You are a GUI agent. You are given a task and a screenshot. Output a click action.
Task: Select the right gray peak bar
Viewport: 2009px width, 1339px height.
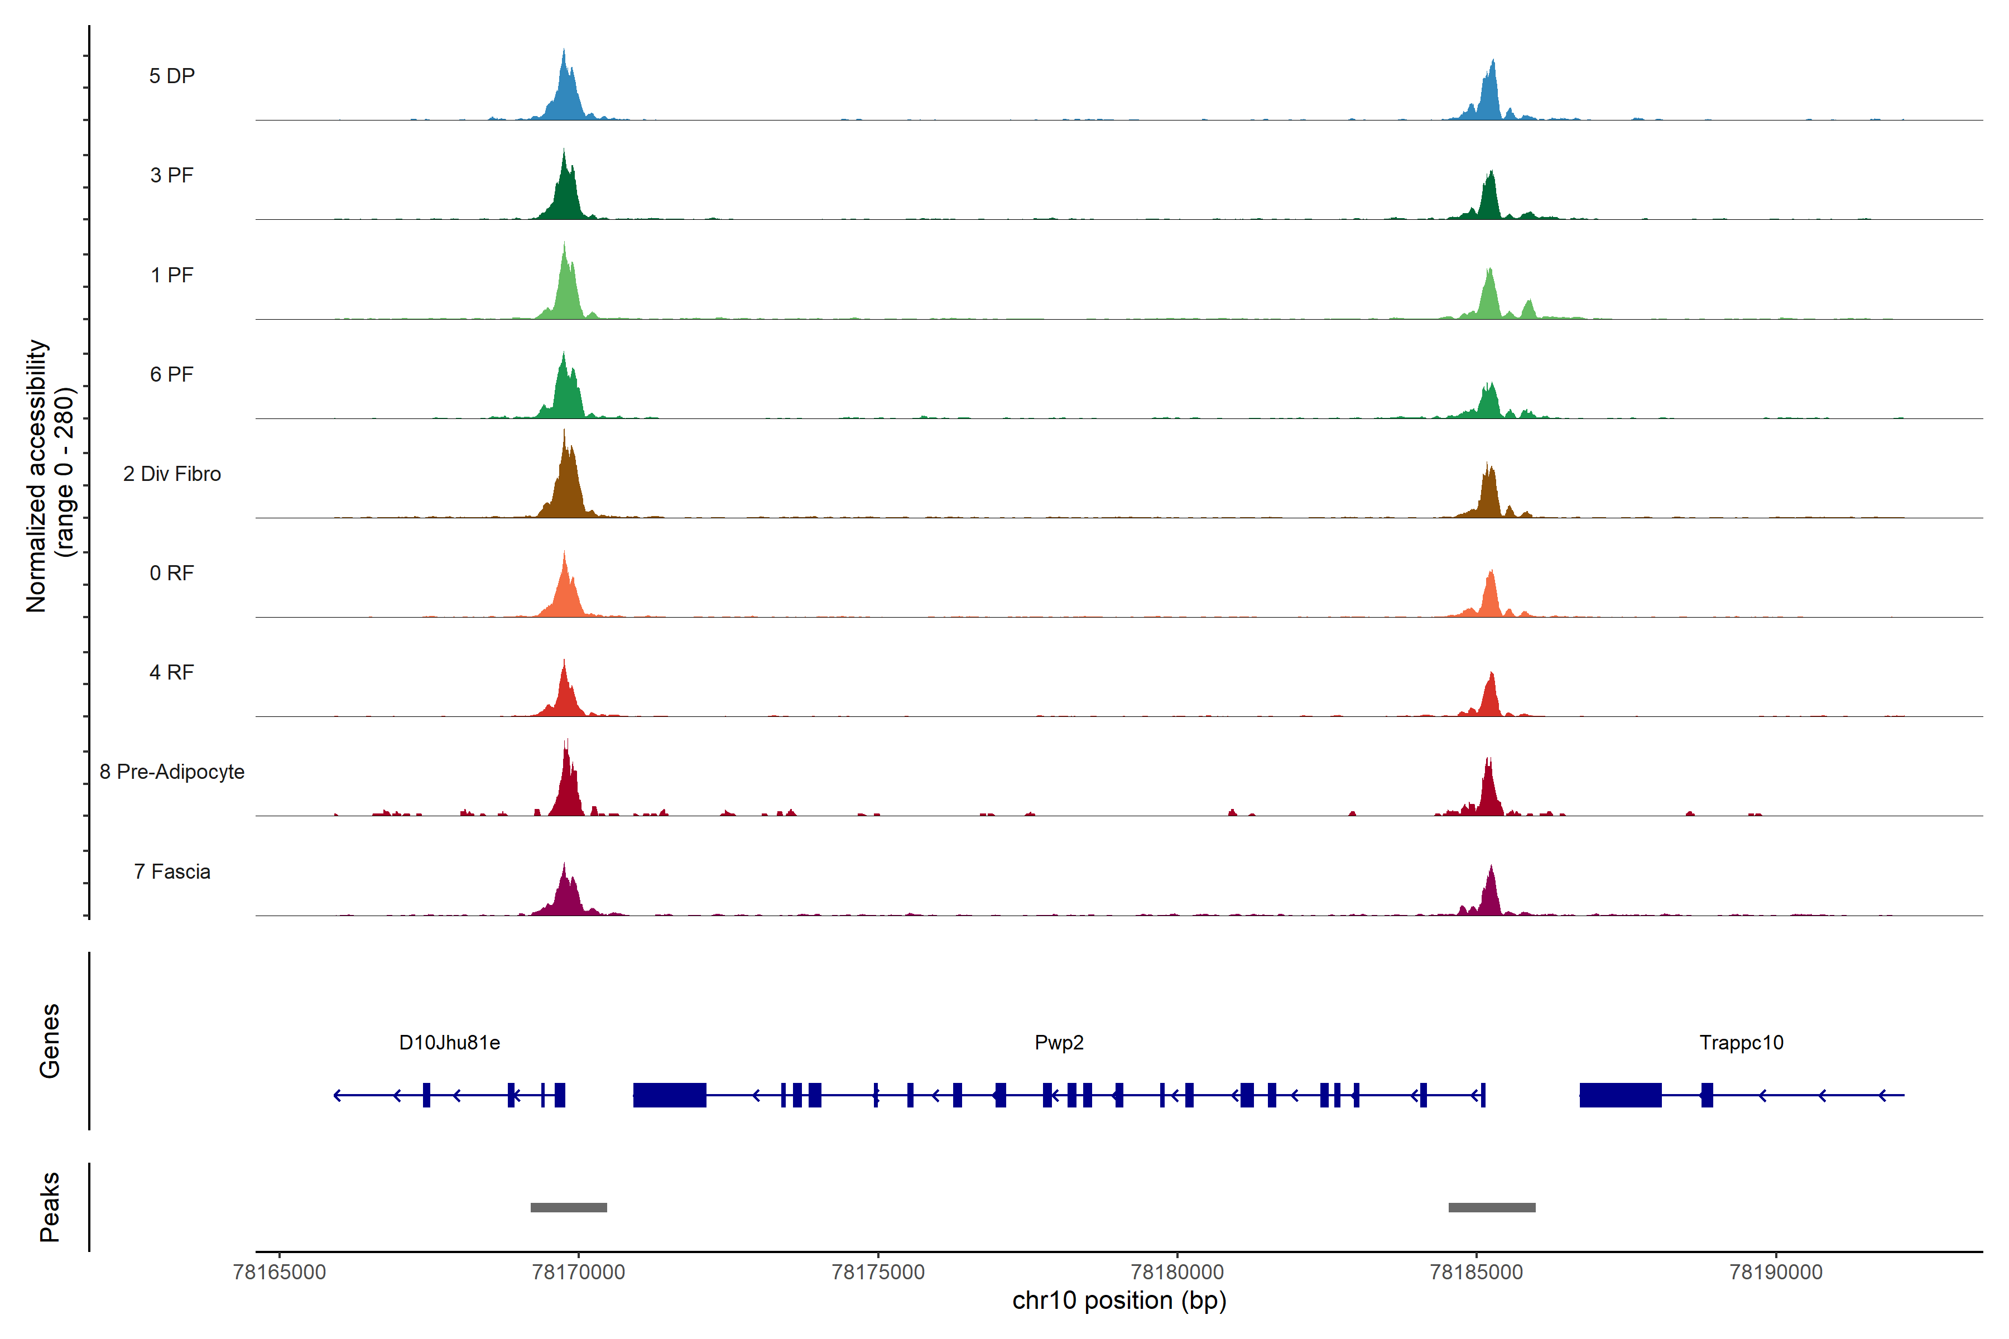pos(1491,1207)
